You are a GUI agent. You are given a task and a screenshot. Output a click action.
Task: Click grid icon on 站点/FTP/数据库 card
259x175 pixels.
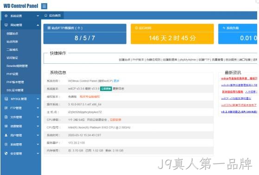click(49, 28)
